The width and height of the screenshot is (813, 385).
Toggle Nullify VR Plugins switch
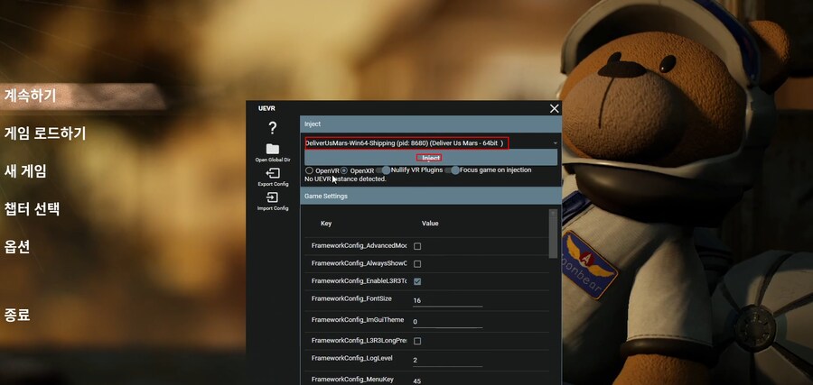(x=385, y=170)
